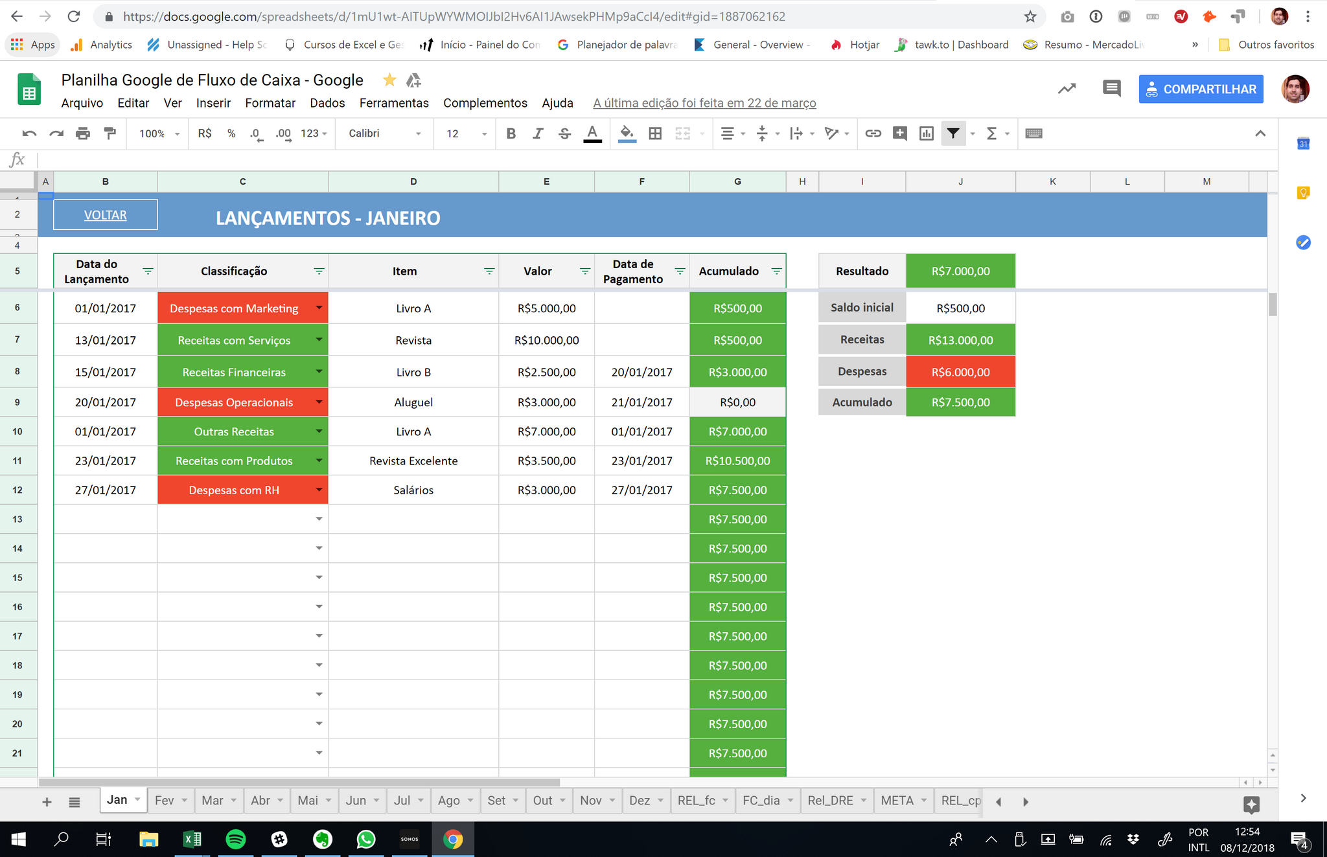Open the text color picker
1327x857 pixels.
click(592, 133)
